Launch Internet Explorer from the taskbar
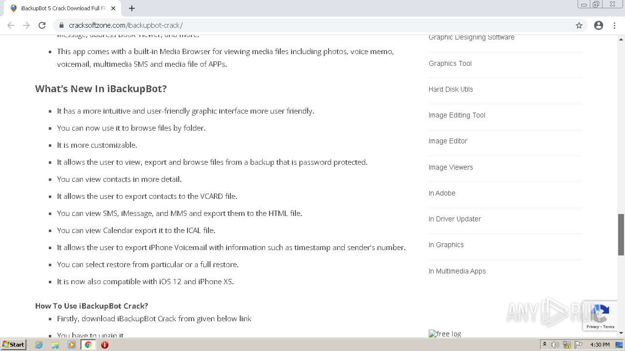 pyautogui.click(x=39, y=345)
